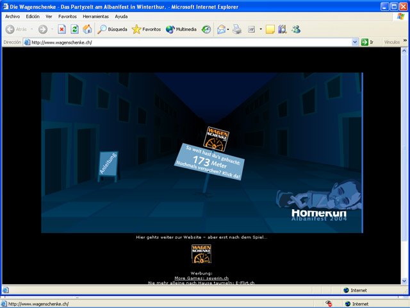This screenshot has height=308, width=410.
Task: Open the forward history dropdown arrow
Action: pos(52,29)
